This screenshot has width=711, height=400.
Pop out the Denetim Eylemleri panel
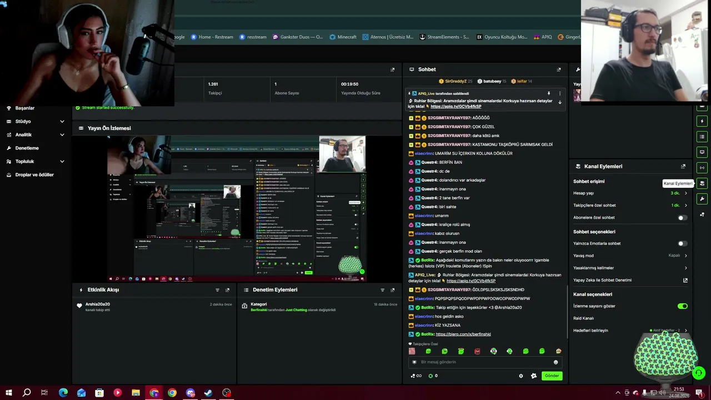393,290
